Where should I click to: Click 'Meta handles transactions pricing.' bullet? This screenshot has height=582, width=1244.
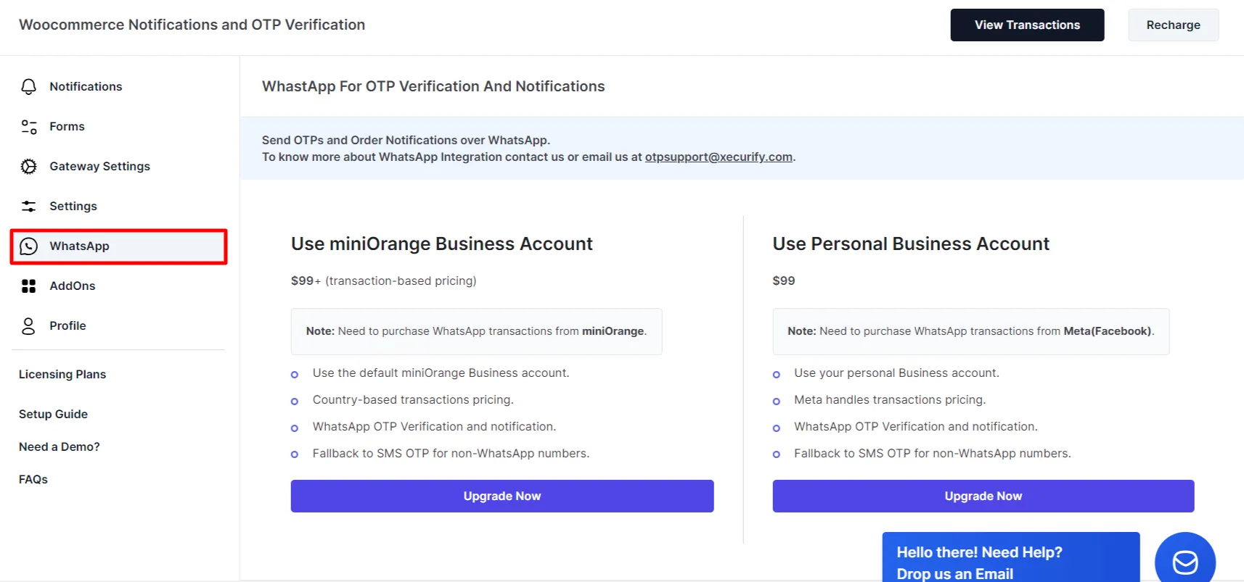(x=890, y=399)
